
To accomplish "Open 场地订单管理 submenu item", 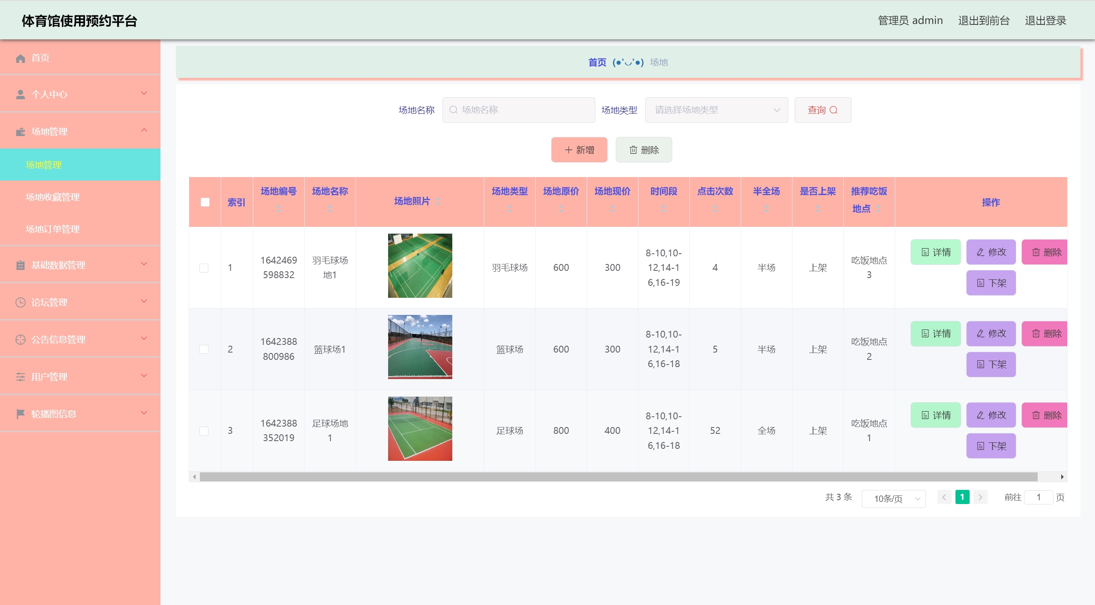I will click(x=53, y=229).
